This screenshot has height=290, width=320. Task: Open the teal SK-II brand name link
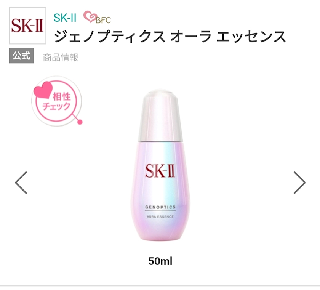click(x=65, y=18)
